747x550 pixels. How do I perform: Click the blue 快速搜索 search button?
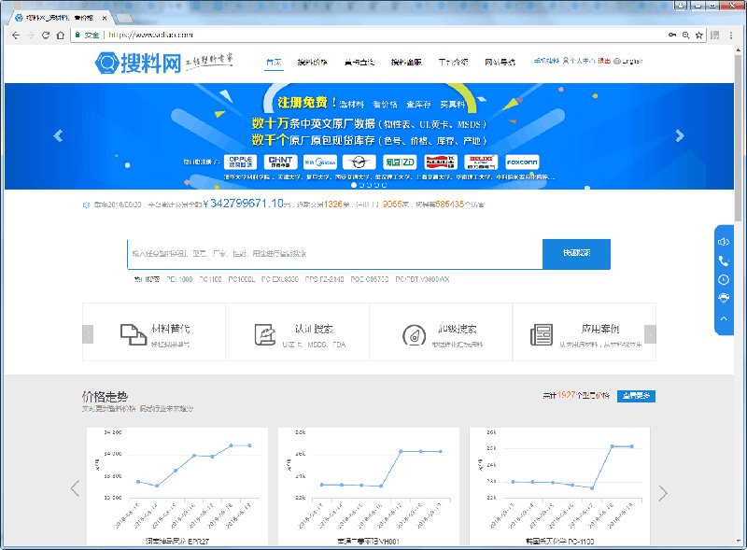pos(576,253)
